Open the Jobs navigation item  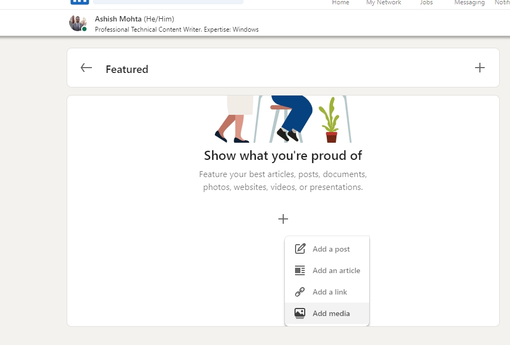(426, 3)
